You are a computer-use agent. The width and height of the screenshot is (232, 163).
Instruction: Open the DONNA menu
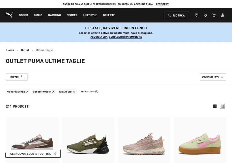tap(24, 15)
